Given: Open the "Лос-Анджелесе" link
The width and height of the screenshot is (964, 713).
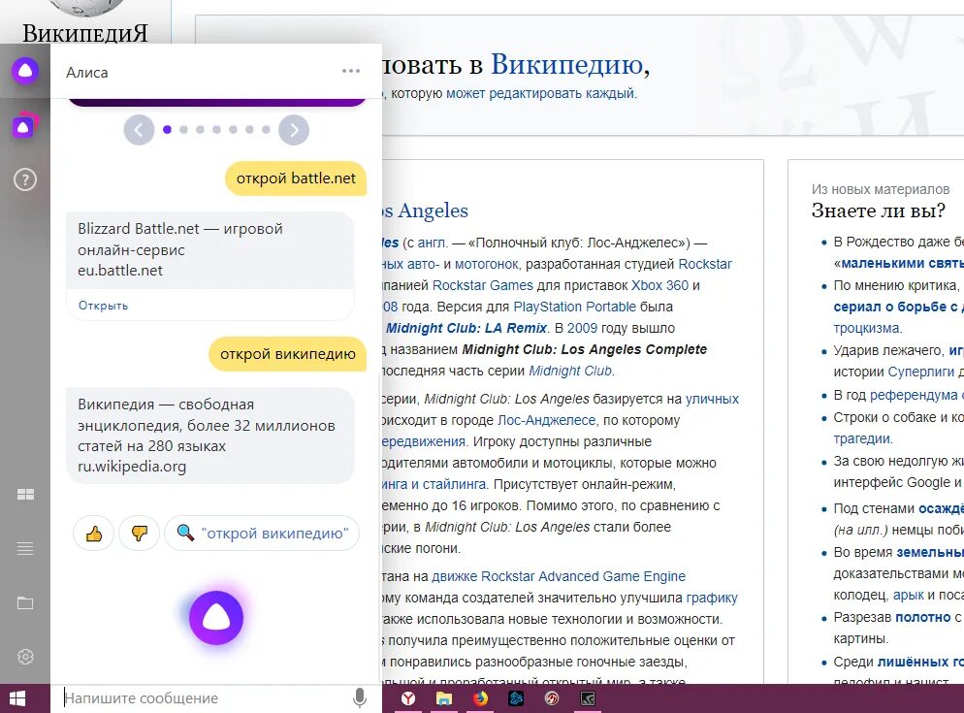Looking at the screenshot, I should click(x=547, y=420).
